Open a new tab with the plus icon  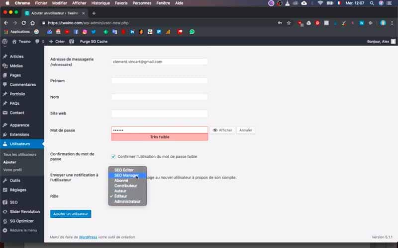94,13
